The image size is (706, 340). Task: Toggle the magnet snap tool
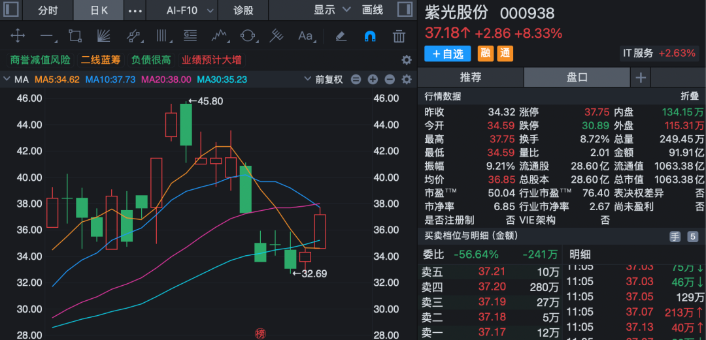pyautogui.click(x=370, y=35)
